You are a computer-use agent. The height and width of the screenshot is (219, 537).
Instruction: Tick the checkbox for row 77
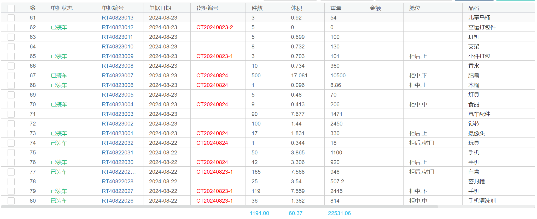point(11,172)
